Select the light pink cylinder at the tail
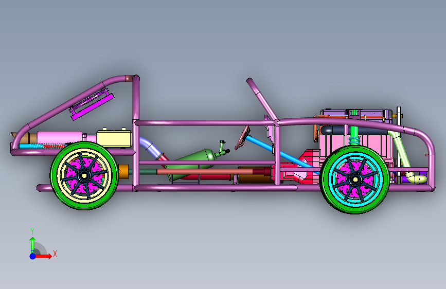 coord(60,137)
